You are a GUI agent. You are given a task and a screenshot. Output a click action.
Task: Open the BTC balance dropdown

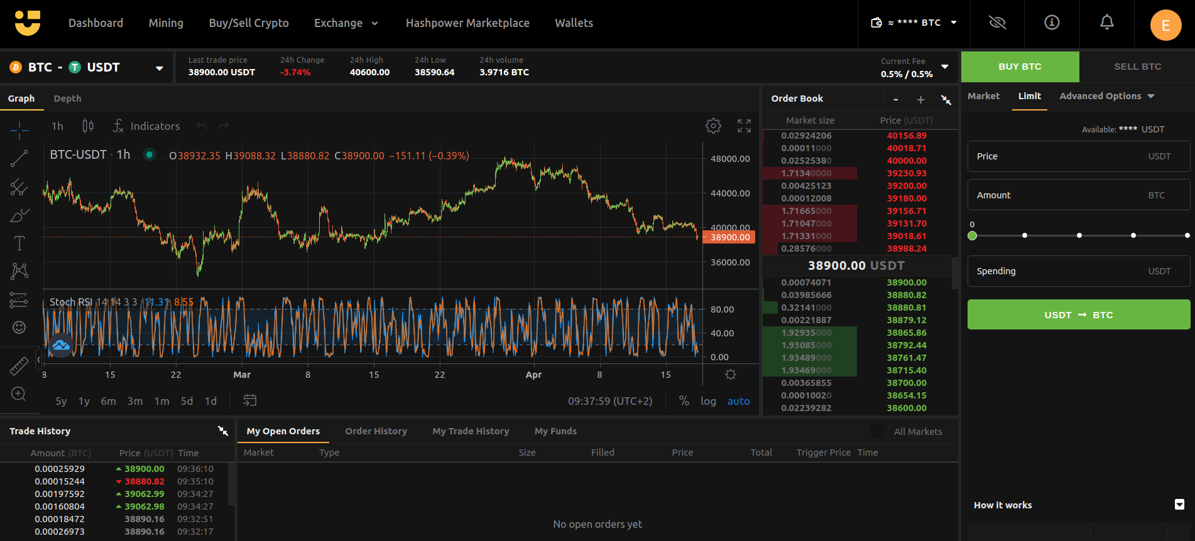tap(914, 23)
